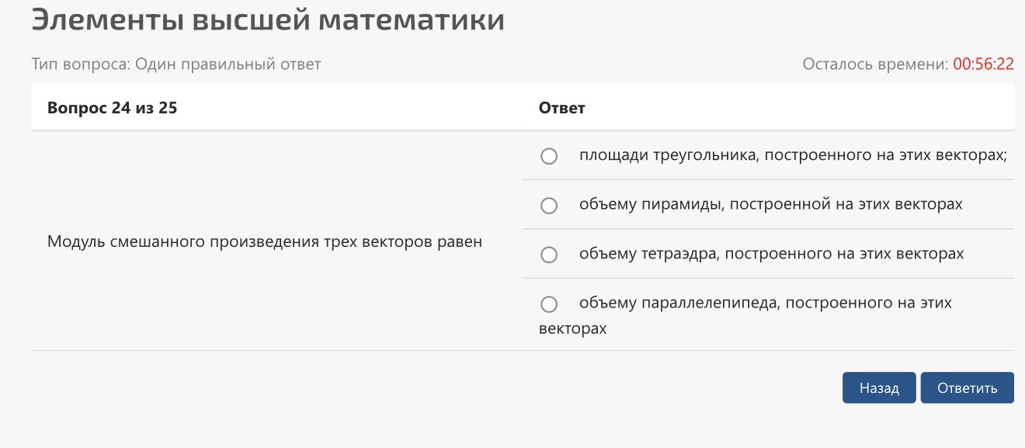Screen dimensions: 1025x448
Task: Select the radio button for площади треугольника
Action: (x=549, y=156)
